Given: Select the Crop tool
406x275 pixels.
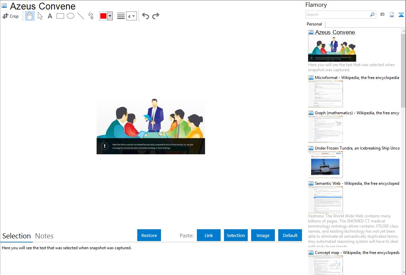Looking at the screenshot, I should tap(11, 16).
